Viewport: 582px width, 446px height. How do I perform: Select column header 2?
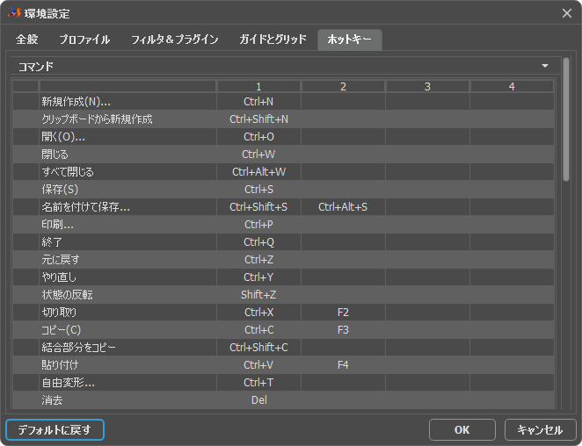tap(343, 86)
